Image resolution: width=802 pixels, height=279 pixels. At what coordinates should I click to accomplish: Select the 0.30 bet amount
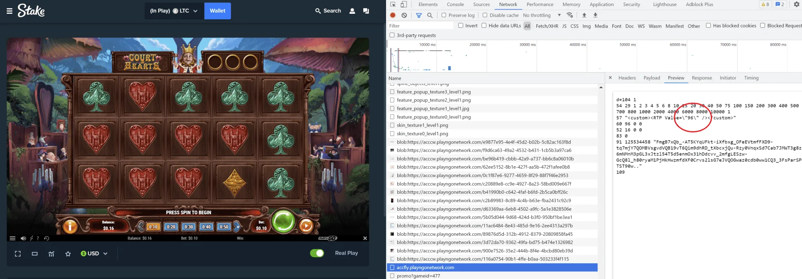pos(189,227)
